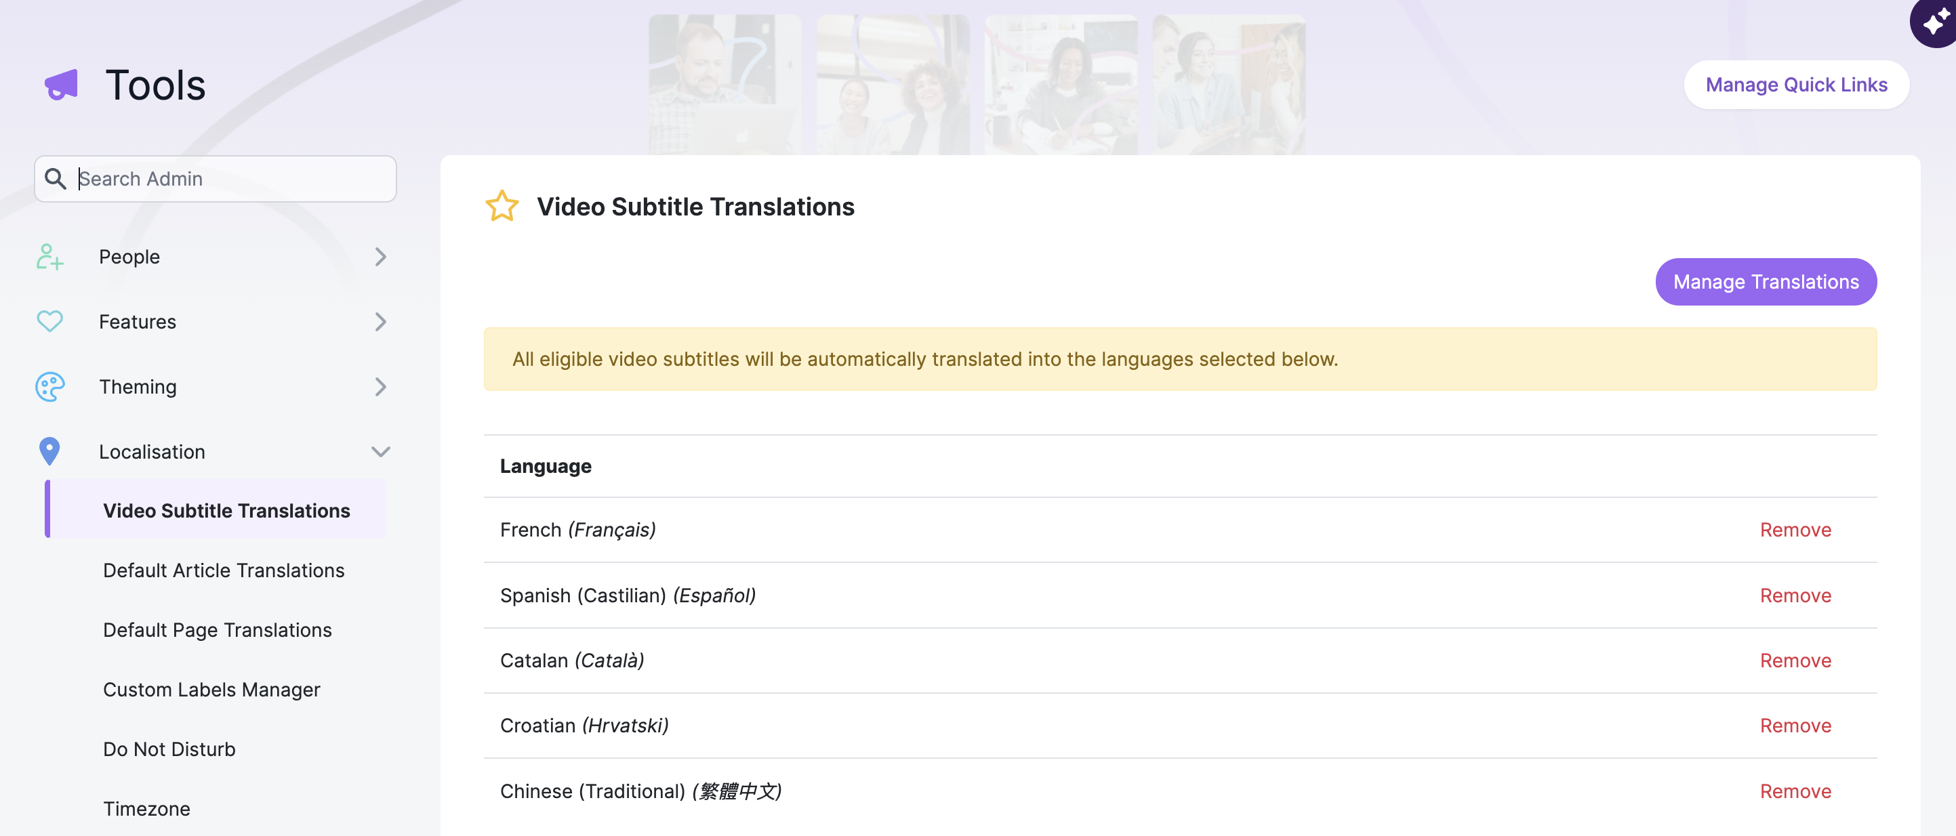Screen dimensions: 1956x836
Task: Click the Features heart icon
Action: 50,322
